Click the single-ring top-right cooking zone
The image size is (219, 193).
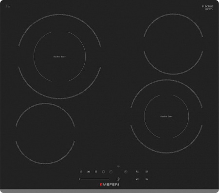tap(173, 44)
